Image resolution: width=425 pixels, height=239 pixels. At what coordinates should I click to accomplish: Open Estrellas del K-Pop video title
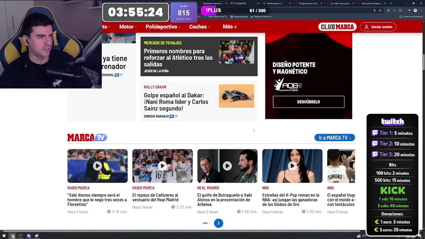click(x=291, y=200)
